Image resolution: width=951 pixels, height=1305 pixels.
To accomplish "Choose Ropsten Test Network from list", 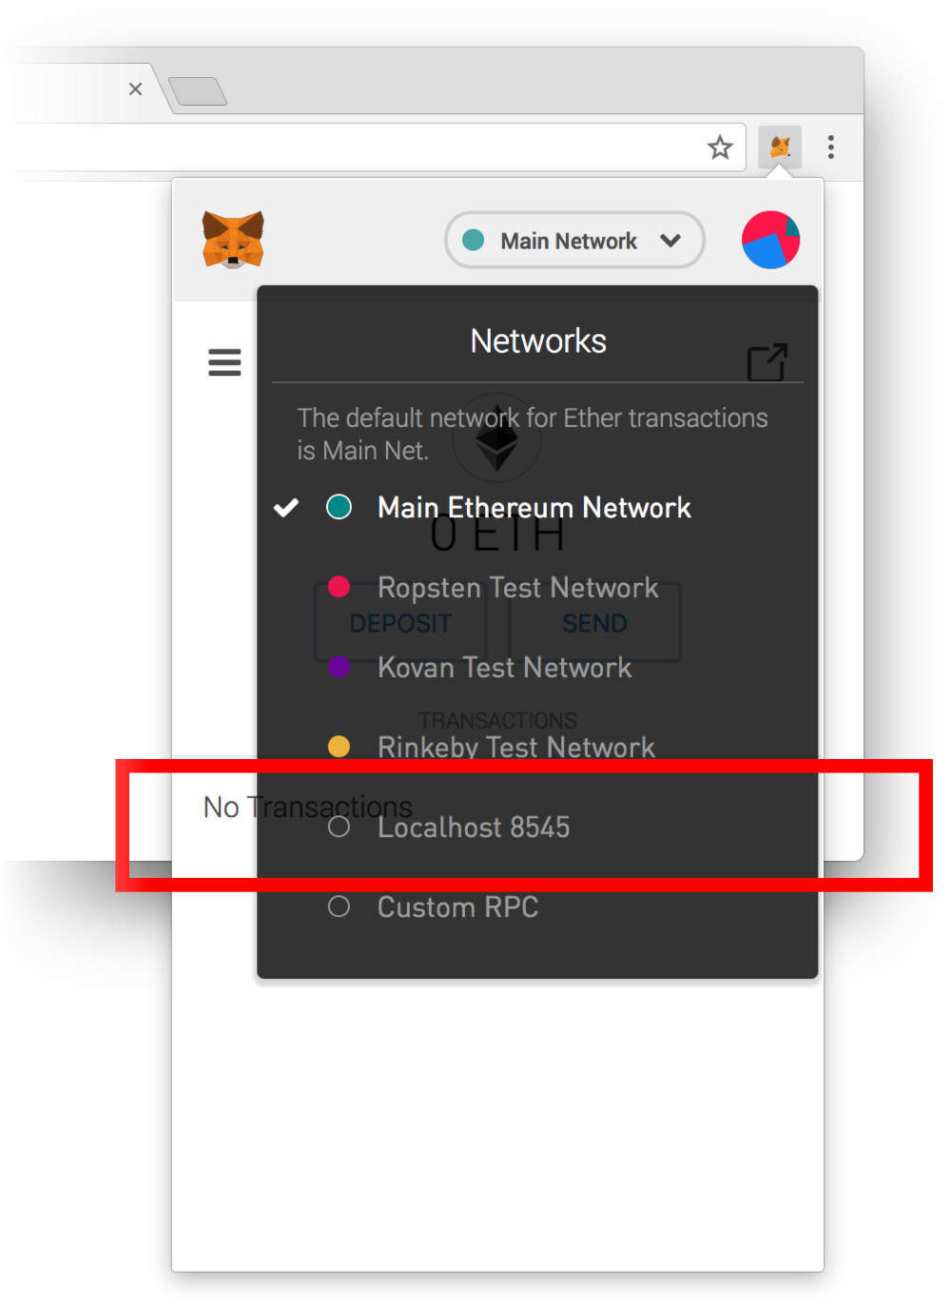I will pos(517,587).
